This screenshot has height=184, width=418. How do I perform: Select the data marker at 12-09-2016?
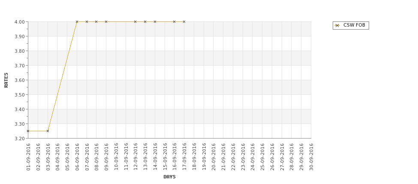[x=135, y=21]
